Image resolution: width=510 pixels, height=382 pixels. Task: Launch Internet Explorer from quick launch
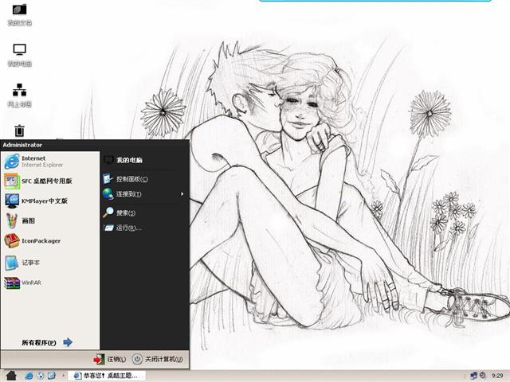pyautogui.click(x=29, y=376)
